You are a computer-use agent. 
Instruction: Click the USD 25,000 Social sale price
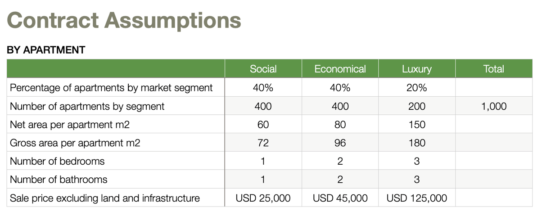click(263, 198)
